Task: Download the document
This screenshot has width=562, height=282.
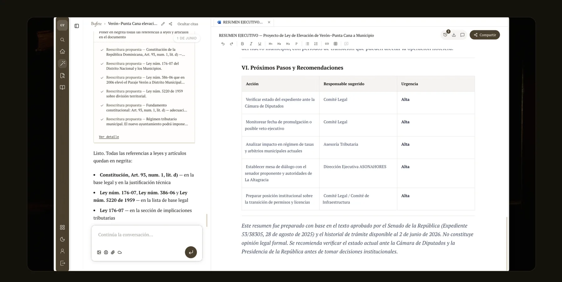Action: 454,35
